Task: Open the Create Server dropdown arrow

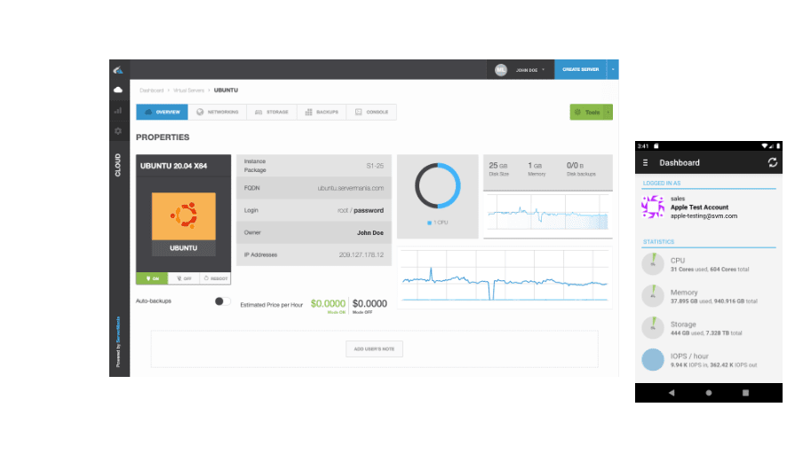Action: point(613,69)
